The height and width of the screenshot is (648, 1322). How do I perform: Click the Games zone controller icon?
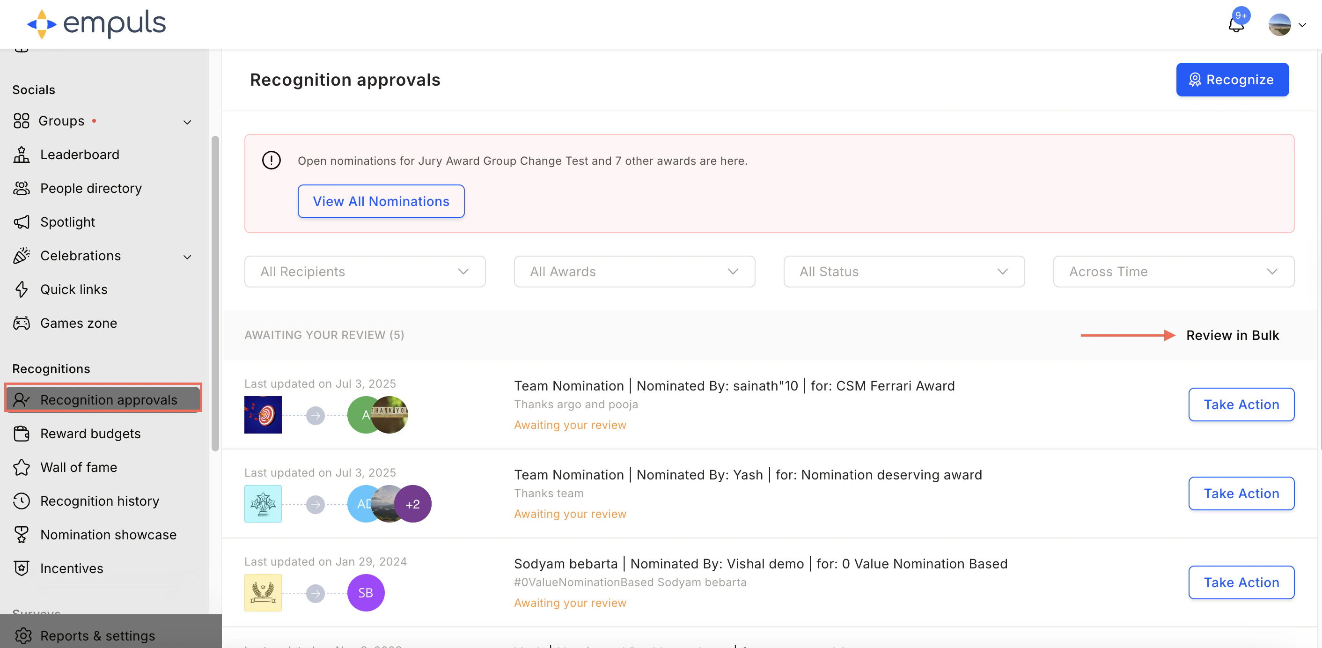[x=22, y=323]
